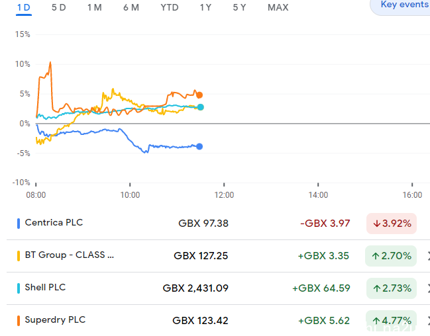Click the Shell cyan color indicator

coord(19,288)
